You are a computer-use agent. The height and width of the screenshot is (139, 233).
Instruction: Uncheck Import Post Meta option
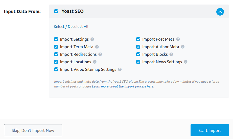tap(138, 39)
